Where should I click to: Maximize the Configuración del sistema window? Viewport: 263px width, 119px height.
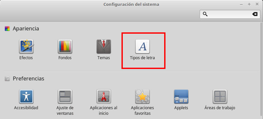click(x=249, y=4)
